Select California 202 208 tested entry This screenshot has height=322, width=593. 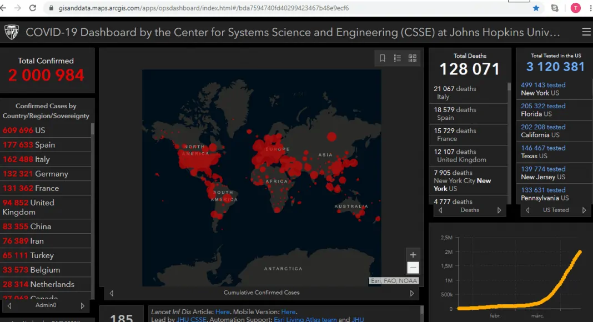coord(555,131)
